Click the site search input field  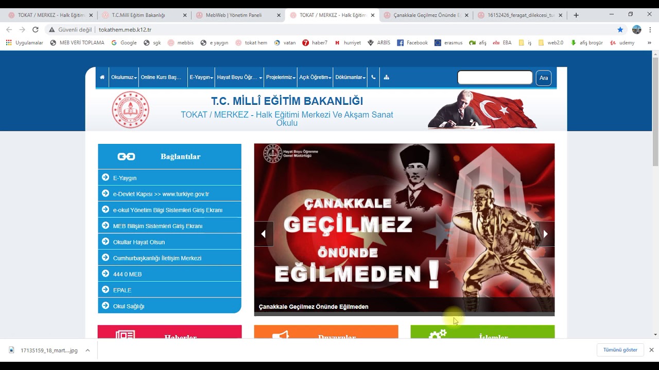pos(495,78)
